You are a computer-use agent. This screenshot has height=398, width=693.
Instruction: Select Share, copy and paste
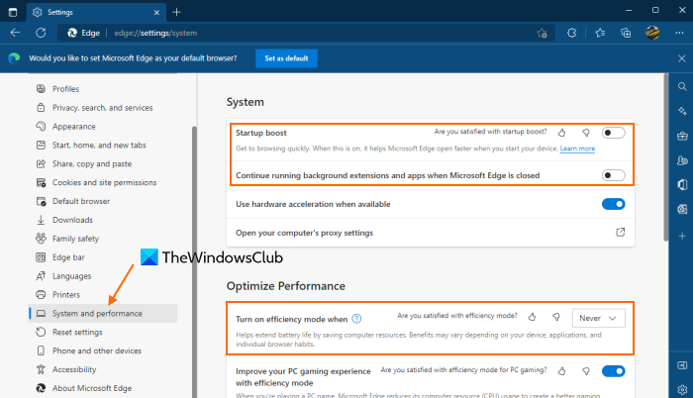point(103,163)
